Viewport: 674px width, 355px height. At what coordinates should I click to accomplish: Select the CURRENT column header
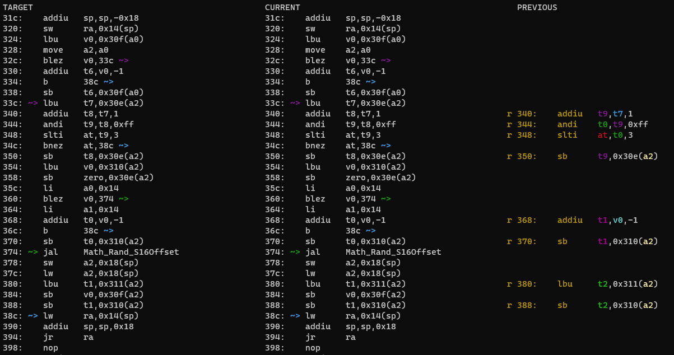[281, 7]
